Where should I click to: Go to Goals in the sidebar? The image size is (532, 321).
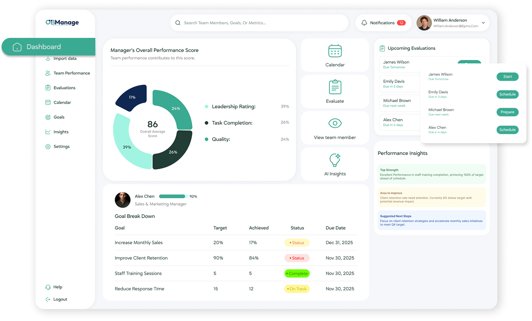click(59, 117)
